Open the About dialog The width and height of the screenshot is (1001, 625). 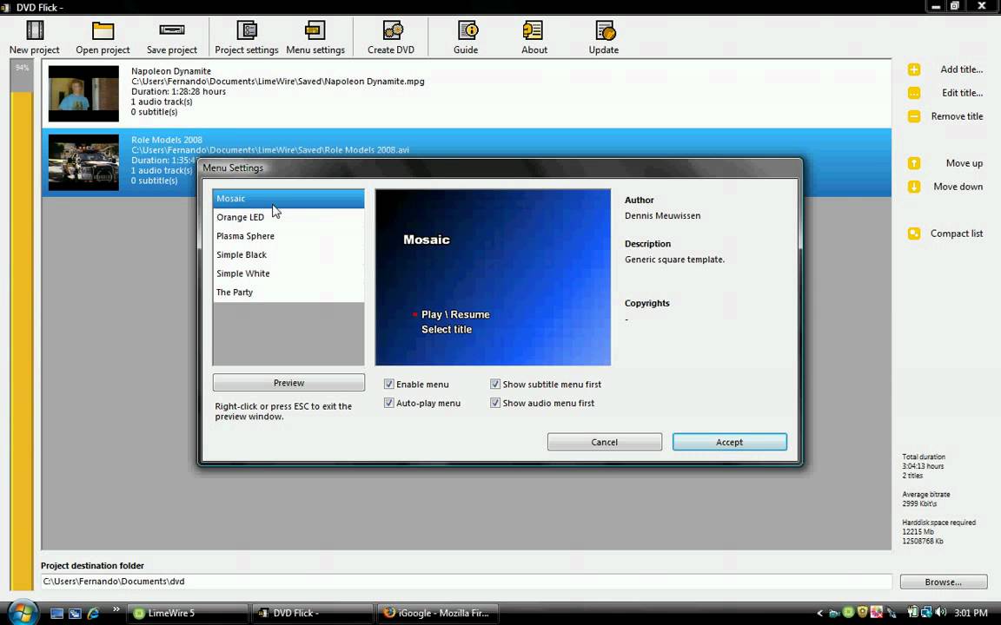[x=534, y=36]
